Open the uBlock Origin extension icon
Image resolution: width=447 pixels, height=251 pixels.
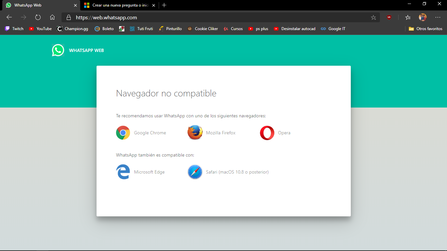389,17
